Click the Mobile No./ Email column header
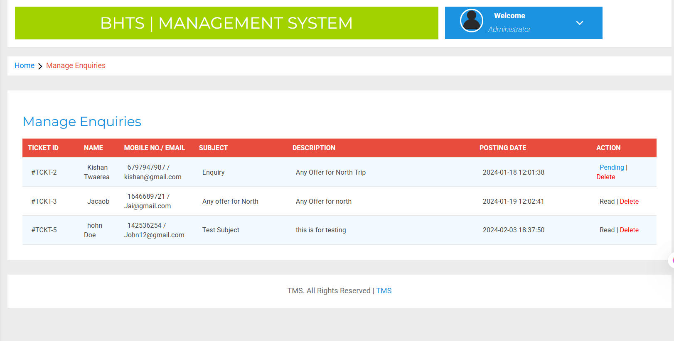 coord(155,148)
